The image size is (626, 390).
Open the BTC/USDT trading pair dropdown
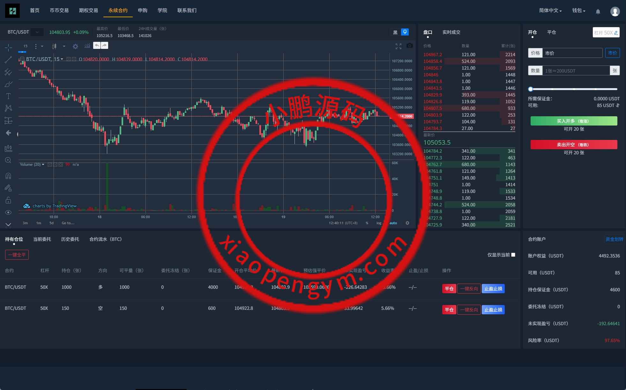[37, 32]
